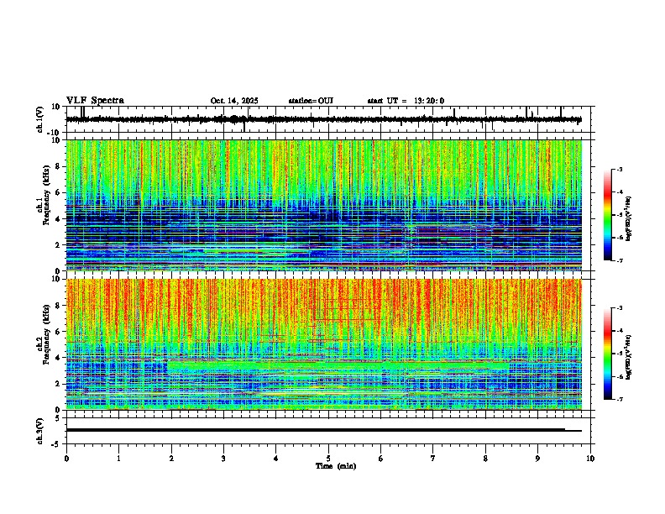The image size is (665, 514).
Task: Select the date "Oct. 14, 2025" header
Action: [234, 101]
